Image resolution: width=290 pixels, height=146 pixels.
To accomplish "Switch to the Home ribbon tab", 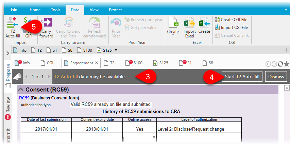I will (x=35, y=10).
